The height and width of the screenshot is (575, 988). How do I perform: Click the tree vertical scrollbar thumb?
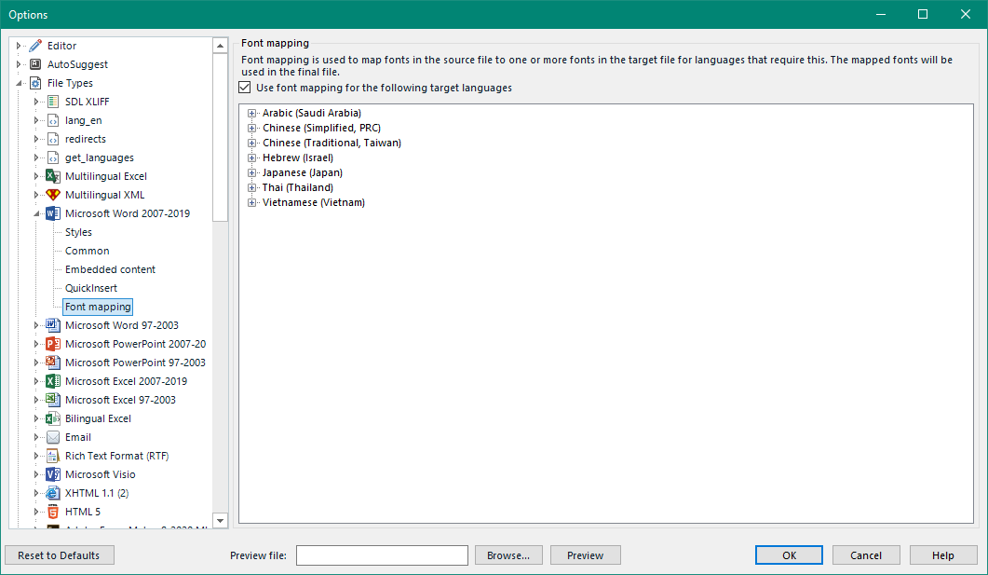[220, 137]
